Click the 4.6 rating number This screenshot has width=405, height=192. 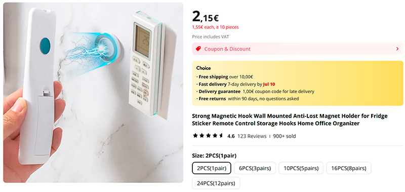[231, 136]
